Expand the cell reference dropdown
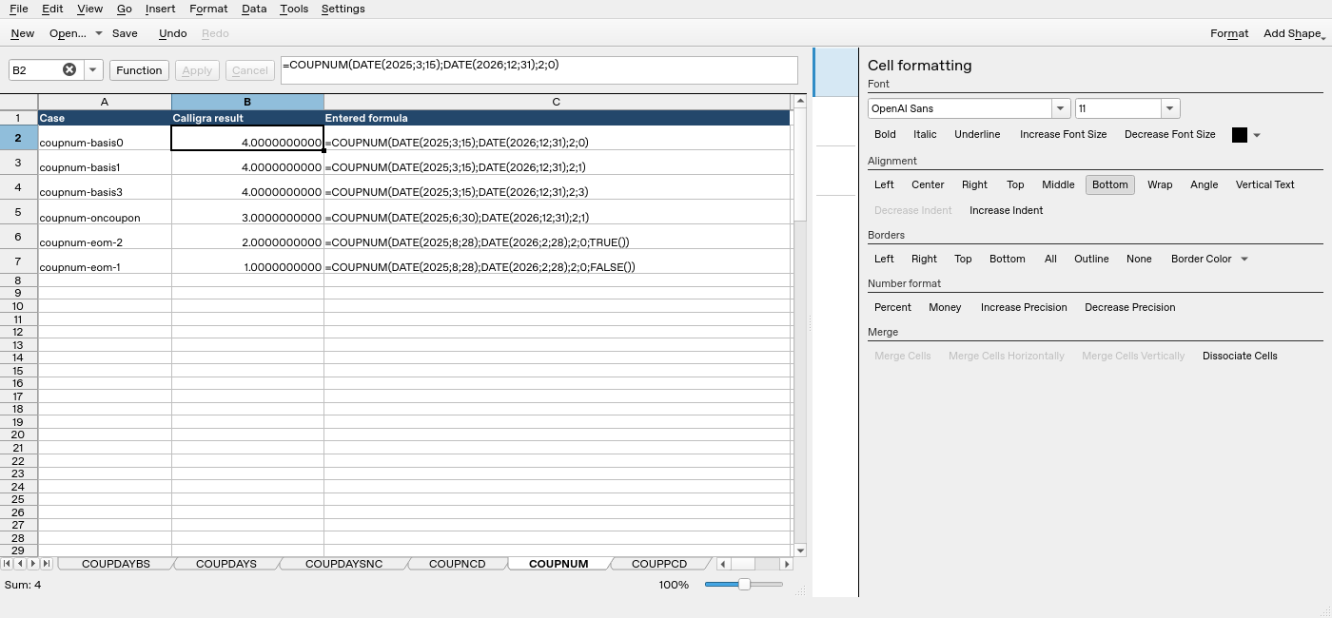This screenshot has width=1332, height=618. pos(93,69)
